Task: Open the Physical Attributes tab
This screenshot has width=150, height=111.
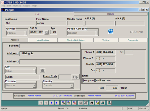Action: pos(75,40)
